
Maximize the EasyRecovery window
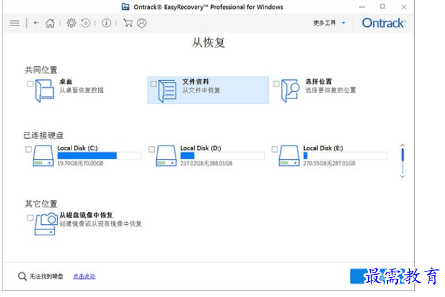pos(383,7)
